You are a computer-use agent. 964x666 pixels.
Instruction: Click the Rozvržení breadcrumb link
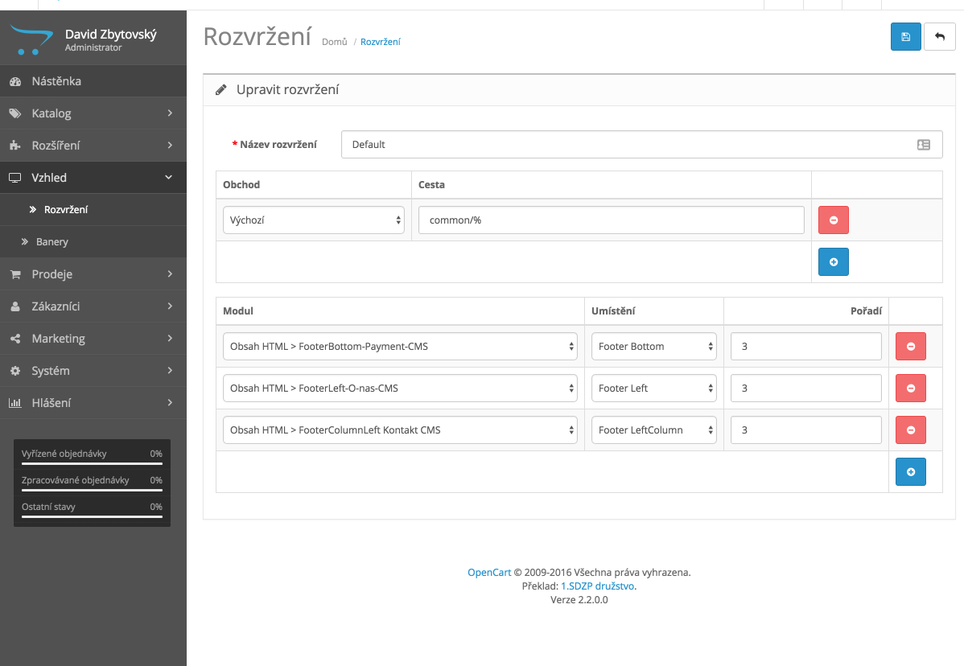tap(380, 42)
